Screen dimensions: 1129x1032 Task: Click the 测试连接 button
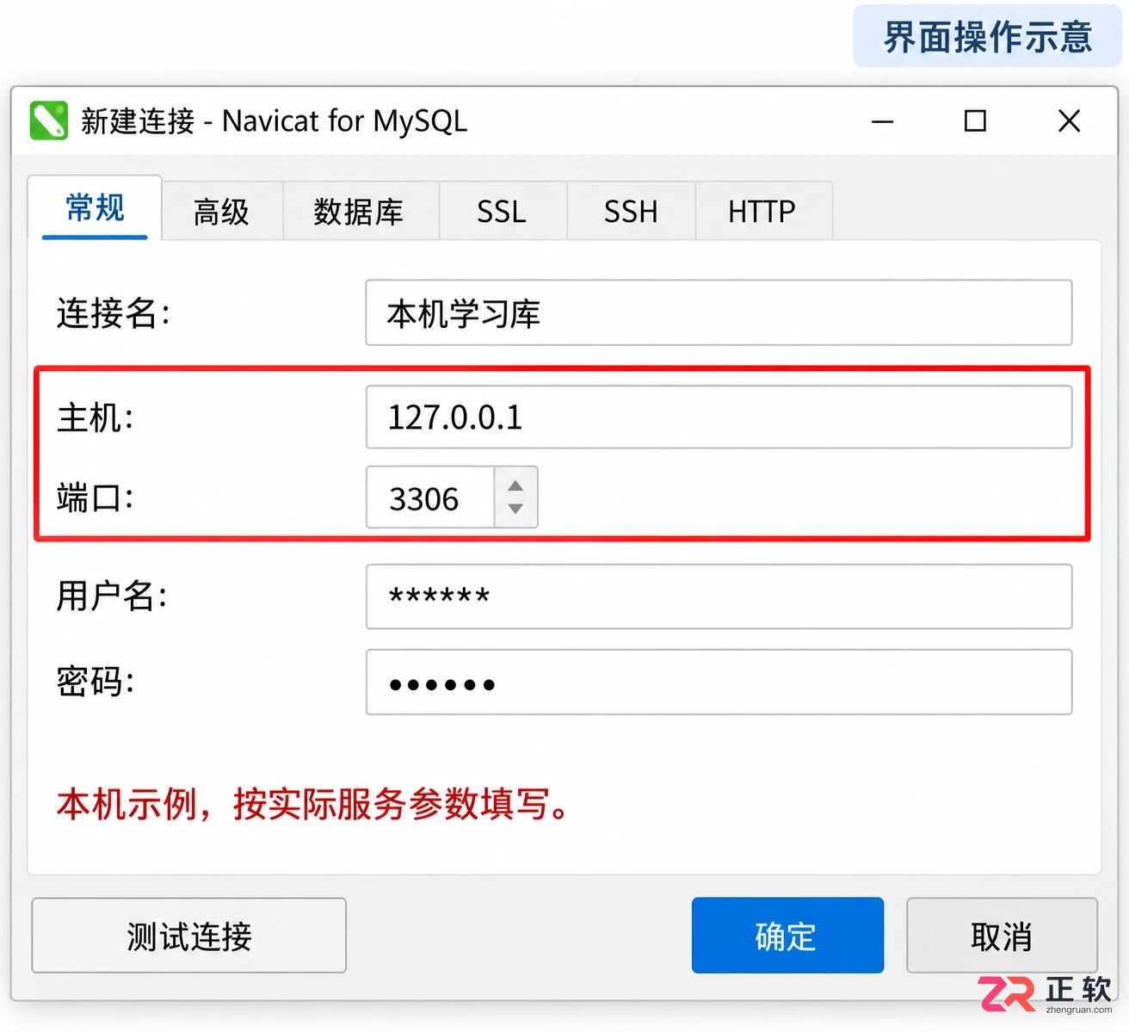(x=188, y=936)
